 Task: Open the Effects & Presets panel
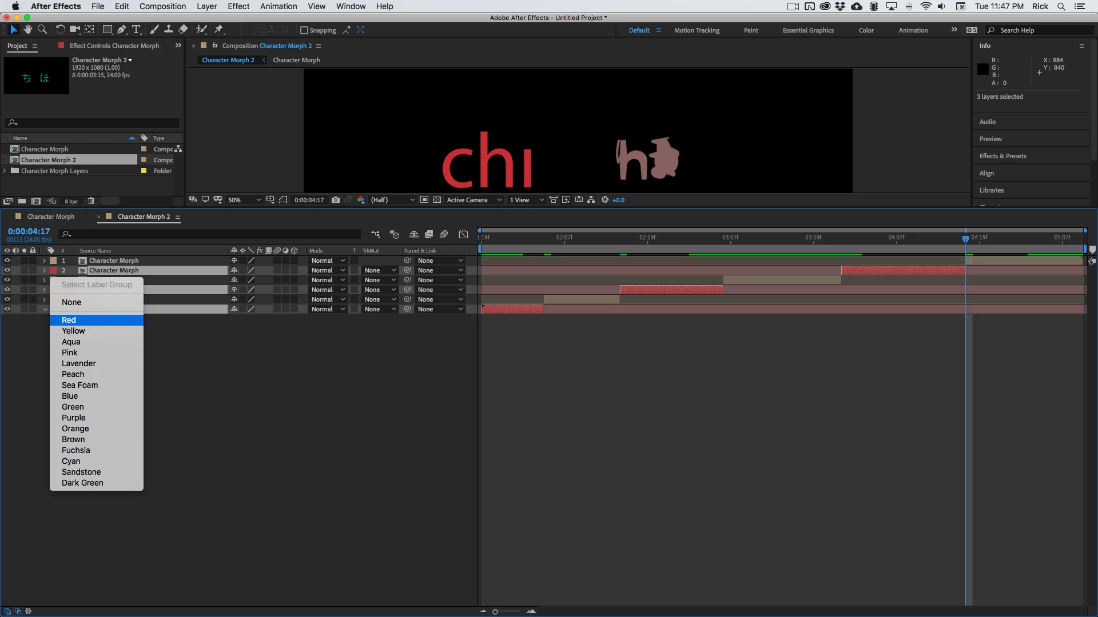click(1002, 156)
